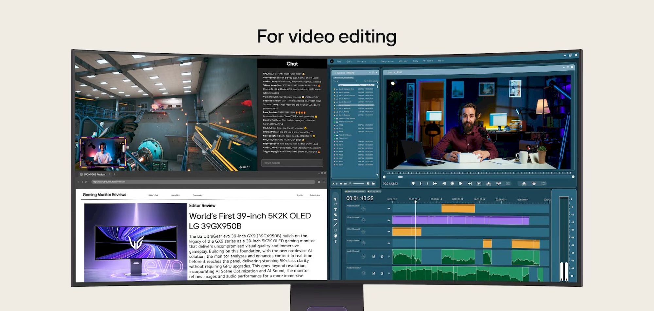Viewport: 654px width, 311px height.
Task: Click the Gaming Monitor Reviews site title
Action: (x=104, y=195)
